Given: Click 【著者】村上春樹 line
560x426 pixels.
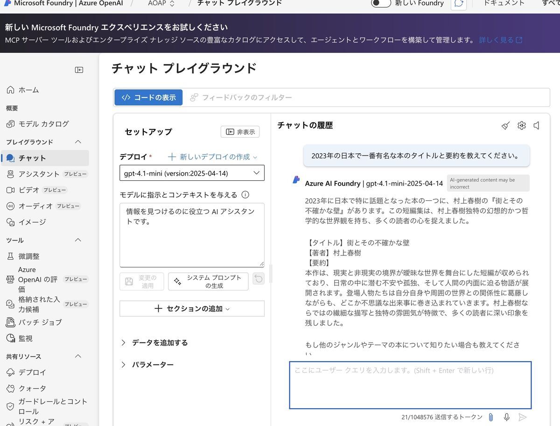Looking at the screenshot, I should click(333, 253).
